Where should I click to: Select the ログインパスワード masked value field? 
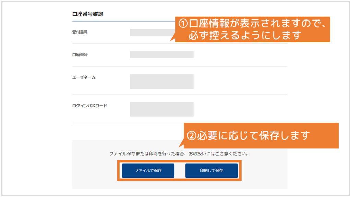[x=162, y=109]
